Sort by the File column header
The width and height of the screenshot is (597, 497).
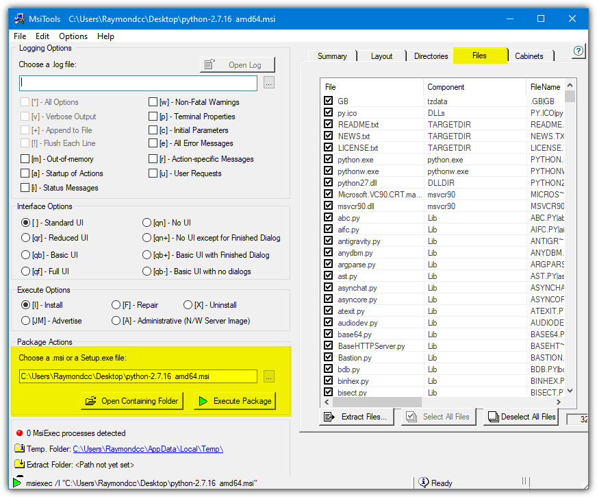372,87
